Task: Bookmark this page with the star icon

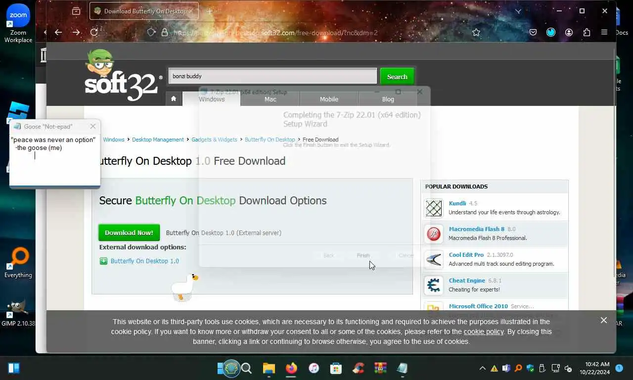Action: click(476, 32)
